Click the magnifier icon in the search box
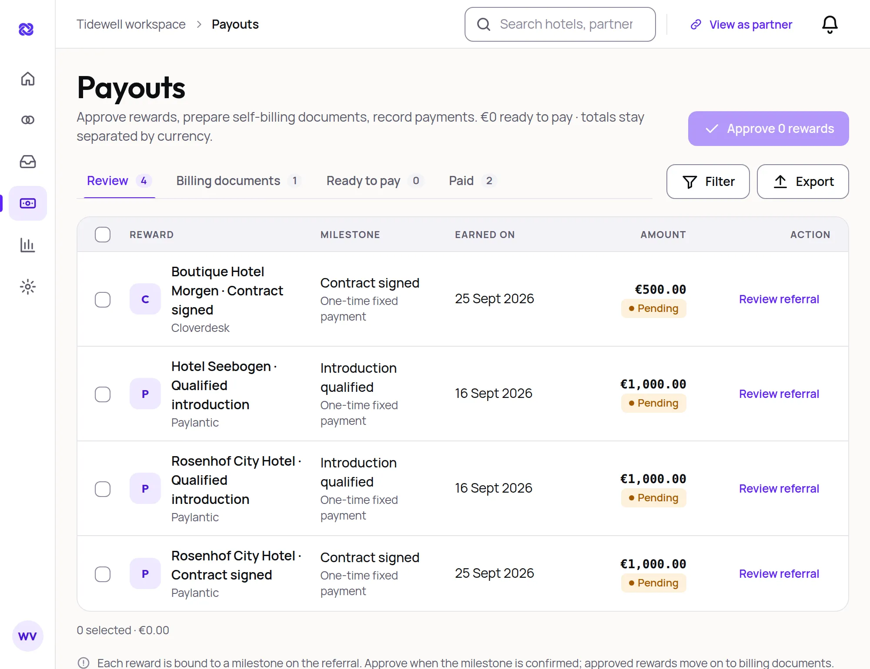Image resolution: width=870 pixels, height=669 pixels. (x=484, y=24)
